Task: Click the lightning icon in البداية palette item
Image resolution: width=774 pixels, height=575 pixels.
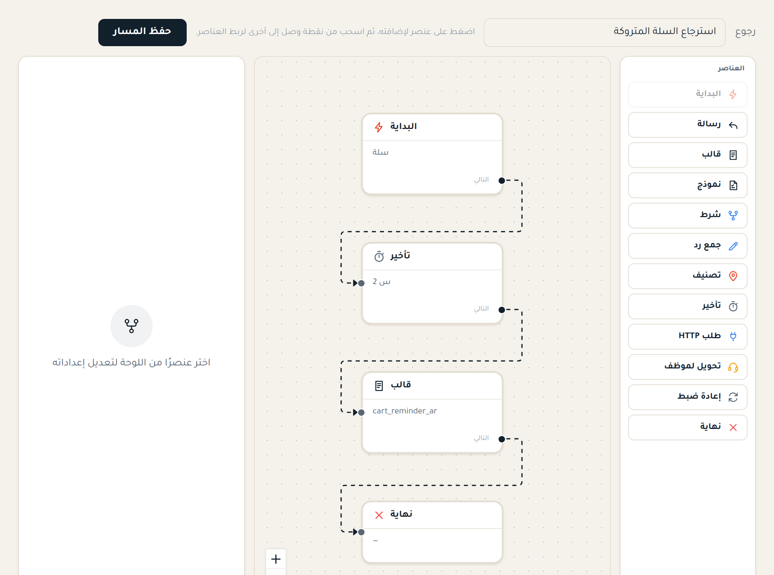Action: tap(733, 95)
